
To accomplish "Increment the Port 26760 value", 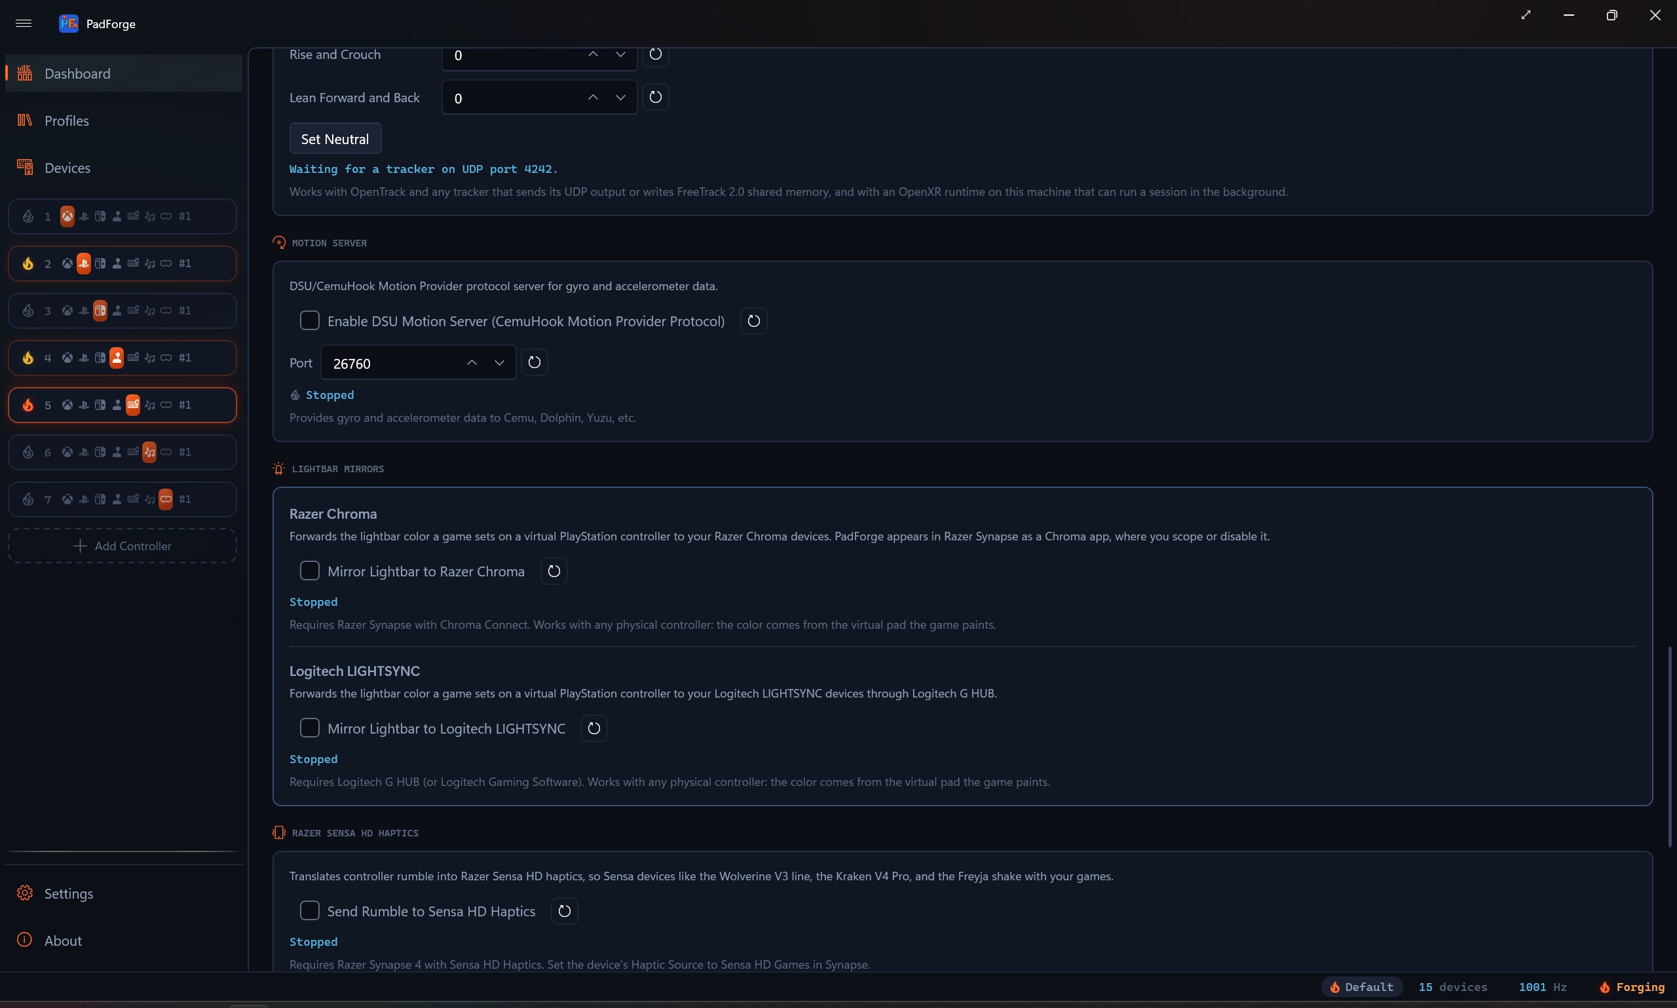I will click(472, 363).
